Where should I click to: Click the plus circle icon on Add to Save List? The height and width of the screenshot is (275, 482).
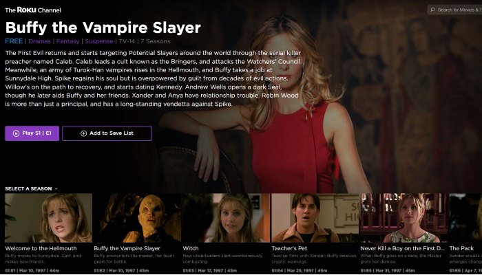click(83, 133)
